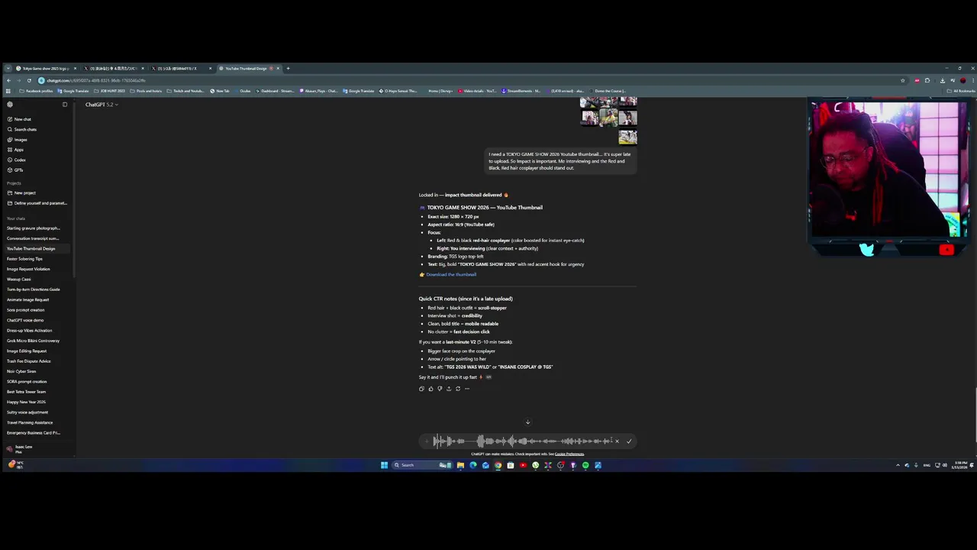The width and height of the screenshot is (977, 550).
Task: Cancel voice recording with X
Action: [617, 441]
